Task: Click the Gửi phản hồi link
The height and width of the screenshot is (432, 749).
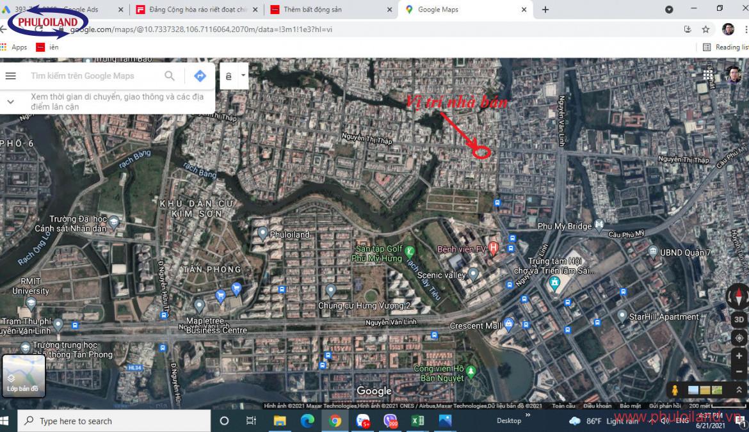Action: pyautogui.click(x=664, y=406)
